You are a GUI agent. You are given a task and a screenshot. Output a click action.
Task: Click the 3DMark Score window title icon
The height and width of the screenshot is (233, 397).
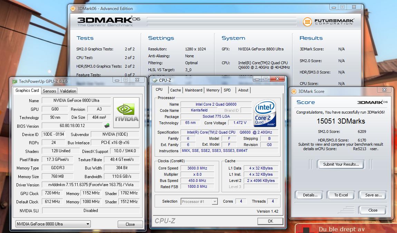coord(294,91)
